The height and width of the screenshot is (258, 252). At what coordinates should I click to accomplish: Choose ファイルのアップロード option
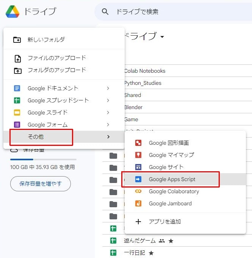(64, 58)
